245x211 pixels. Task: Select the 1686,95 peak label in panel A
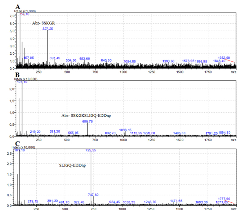point(201,61)
